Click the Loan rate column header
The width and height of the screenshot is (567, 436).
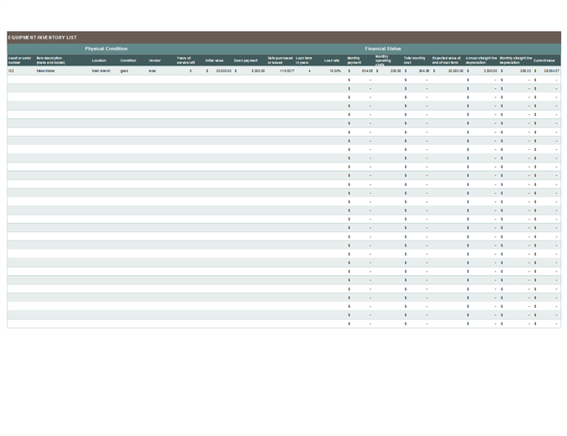point(332,60)
